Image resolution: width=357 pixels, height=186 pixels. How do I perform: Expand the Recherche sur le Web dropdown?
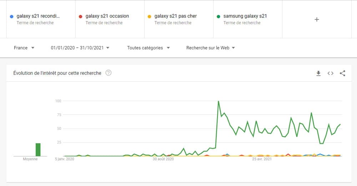coord(211,48)
